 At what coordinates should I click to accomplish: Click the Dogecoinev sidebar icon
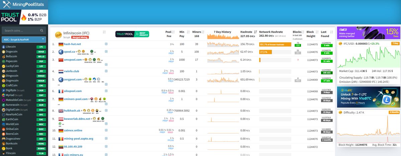click(4, 138)
